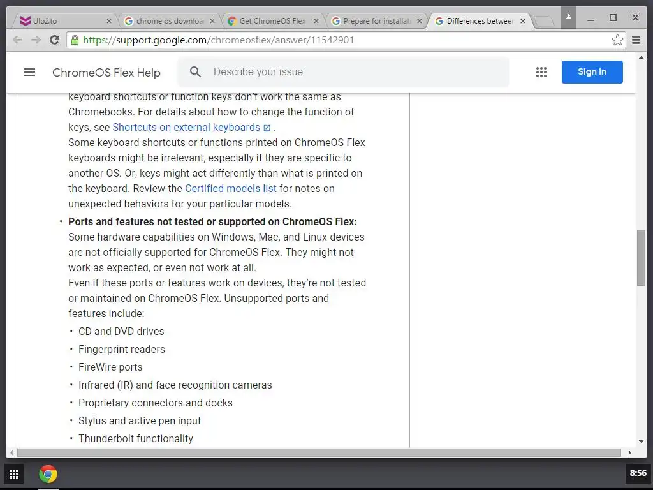This screenshot has height=490, width=653.
Task: Switch to the chrome os download tab
Action: point(170,21)
